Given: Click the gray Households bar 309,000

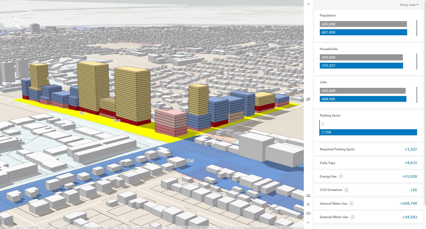Looking at the screenshot, I should tap(361, 57).
